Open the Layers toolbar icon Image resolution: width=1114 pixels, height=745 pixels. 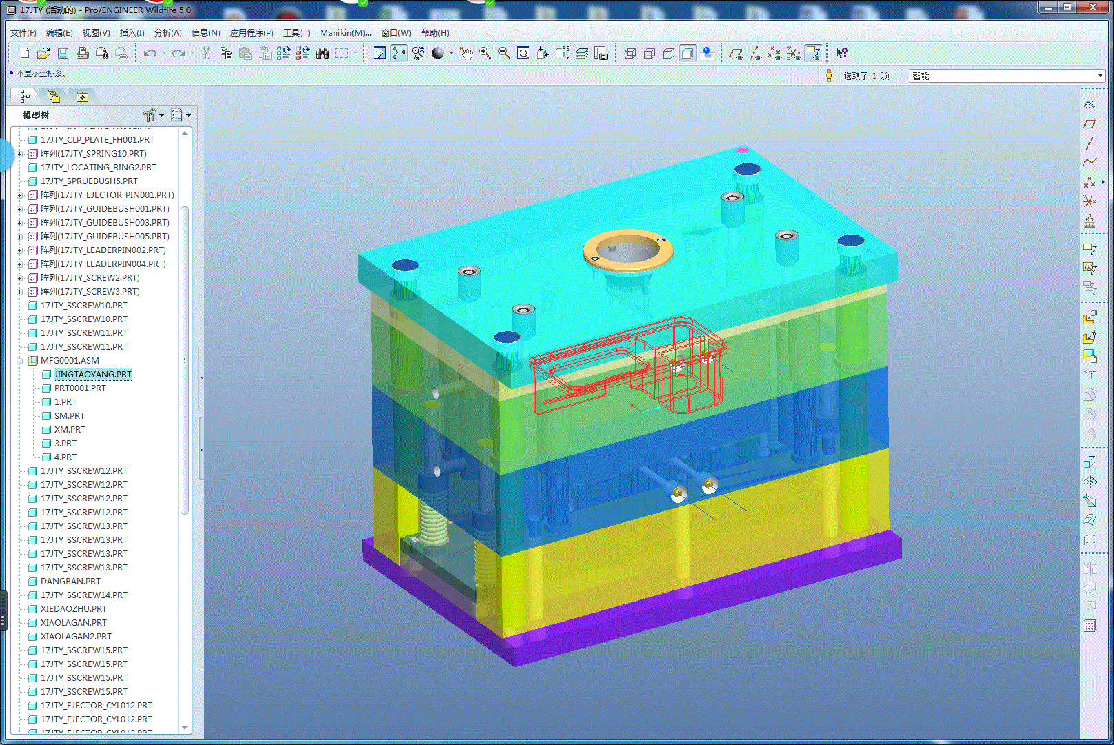point(582,53)
